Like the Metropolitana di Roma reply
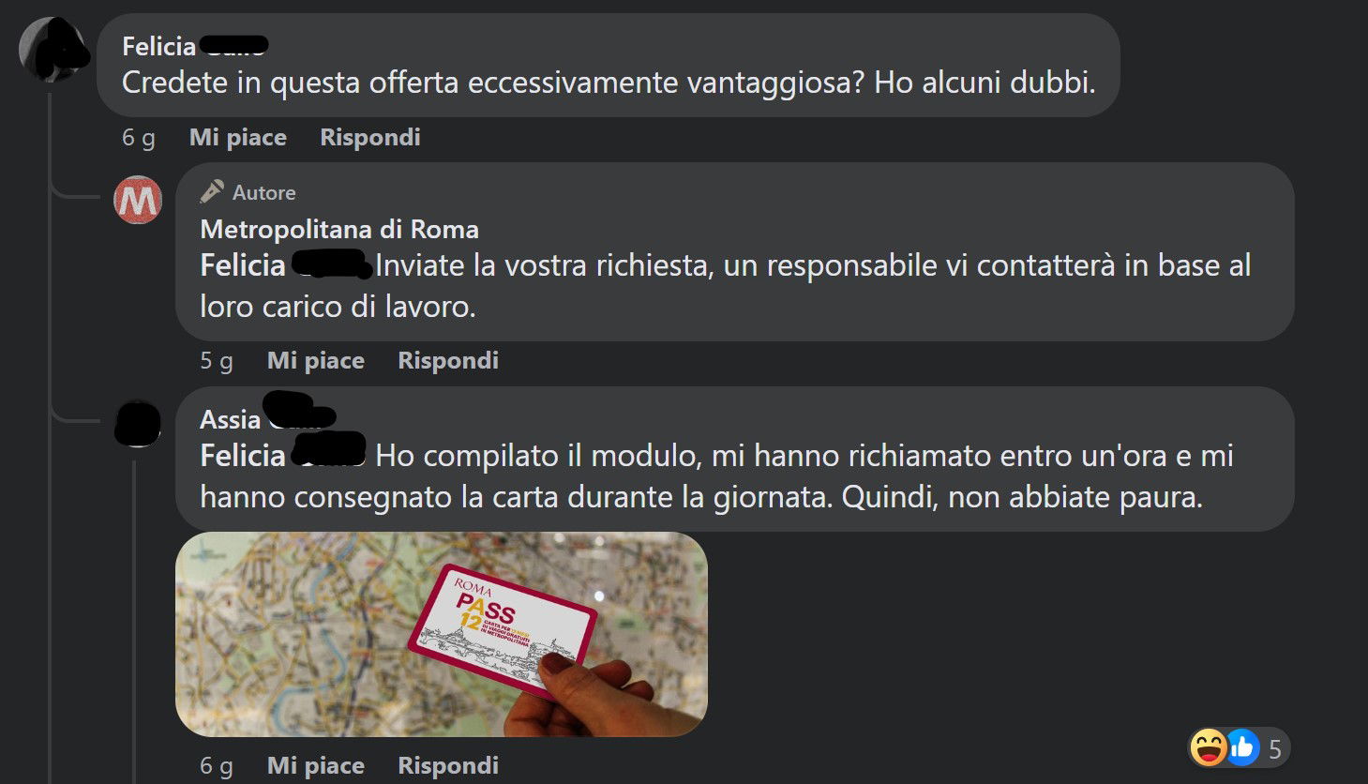The image size is (1368, 784). (316, 360)
